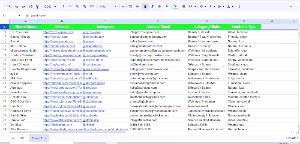Format as percent

pyautogui.click(x=70, y=7)
